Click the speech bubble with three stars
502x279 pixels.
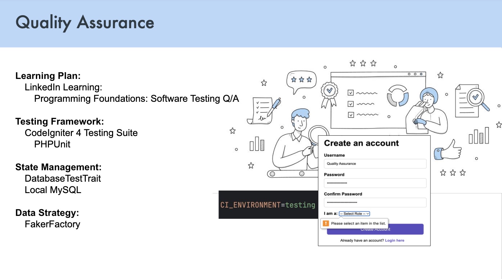301,81
